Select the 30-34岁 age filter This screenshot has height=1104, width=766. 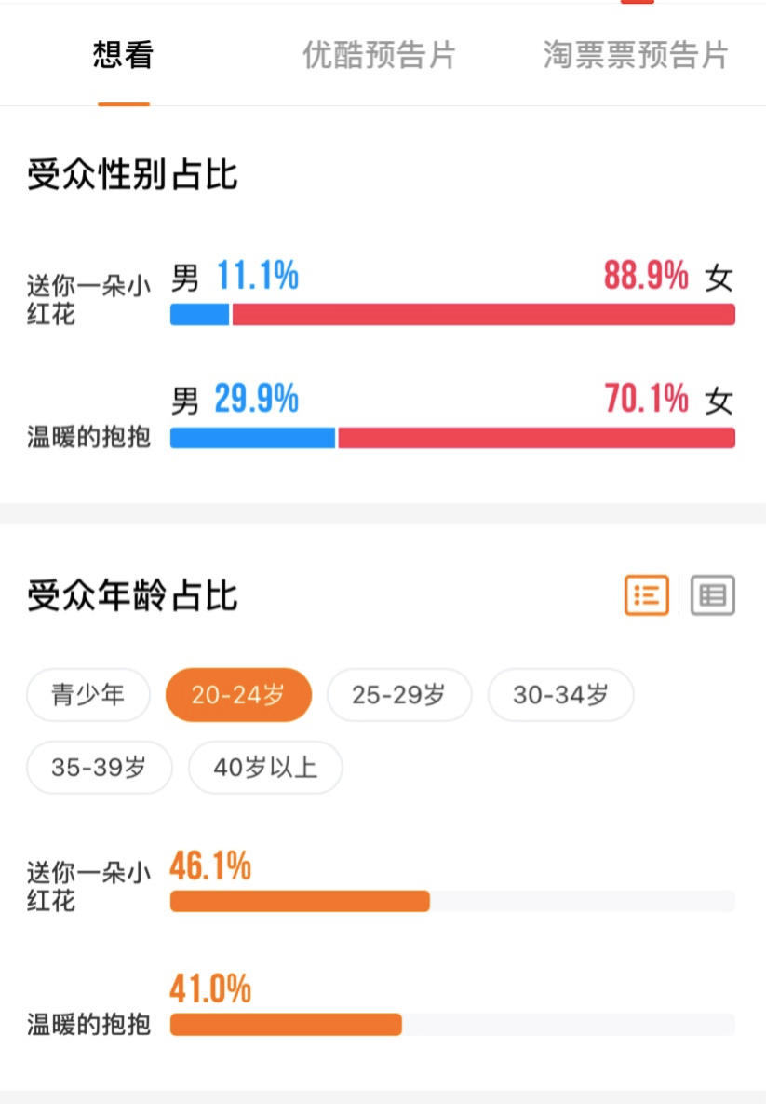560,695
